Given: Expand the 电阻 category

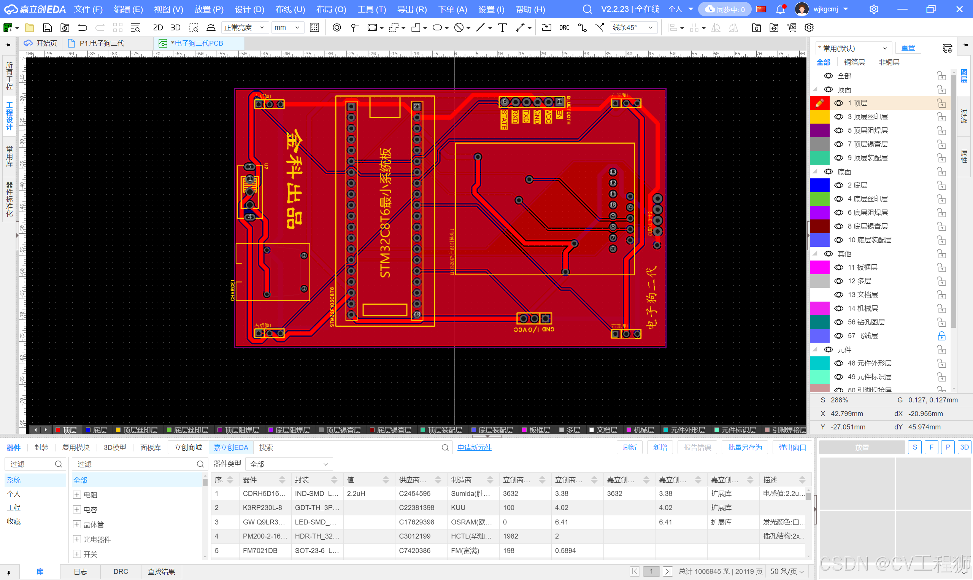Looking at the screenshot, I should [x=77, y=495].
